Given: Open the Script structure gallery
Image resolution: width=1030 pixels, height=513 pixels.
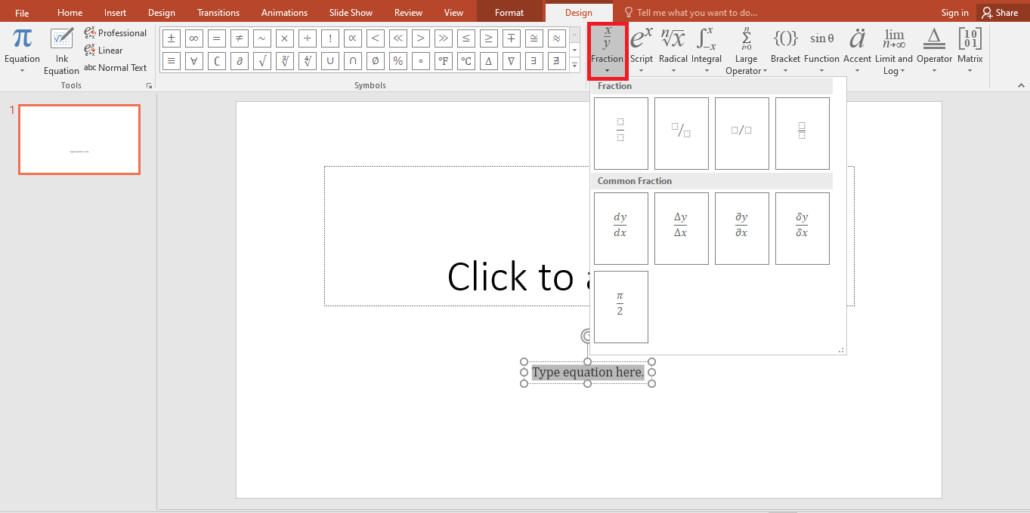Looking at the screenshot, I should tap(641, 45).
